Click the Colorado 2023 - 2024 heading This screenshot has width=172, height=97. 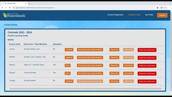(x=20, y=32)
